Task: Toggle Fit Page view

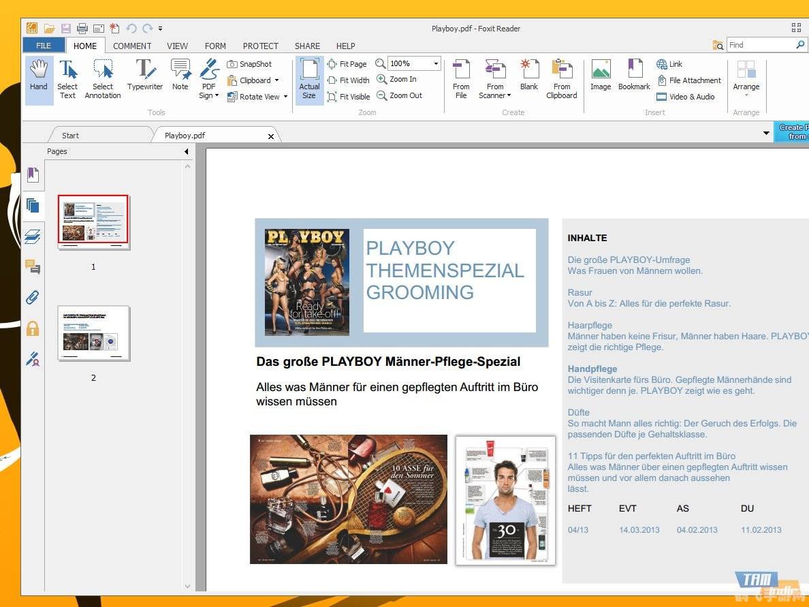Action: pos(348,63)
